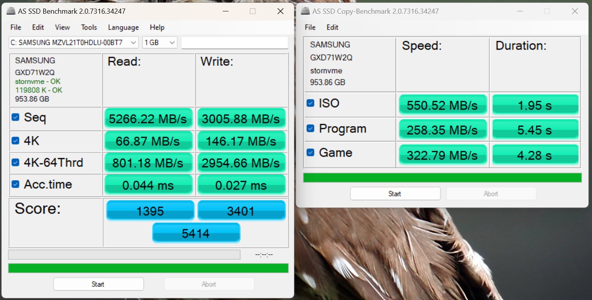
Task: Uncheck the ISO copy test checkbox
Action: pyautogui.click(x=310, y=103)
